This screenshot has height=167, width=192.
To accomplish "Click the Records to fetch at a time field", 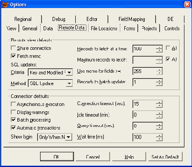I will (144, 49).
